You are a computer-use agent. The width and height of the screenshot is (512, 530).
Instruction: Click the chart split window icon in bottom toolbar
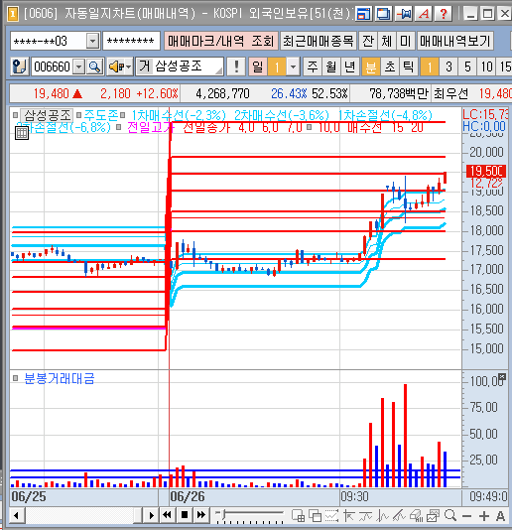click(298, 516)
